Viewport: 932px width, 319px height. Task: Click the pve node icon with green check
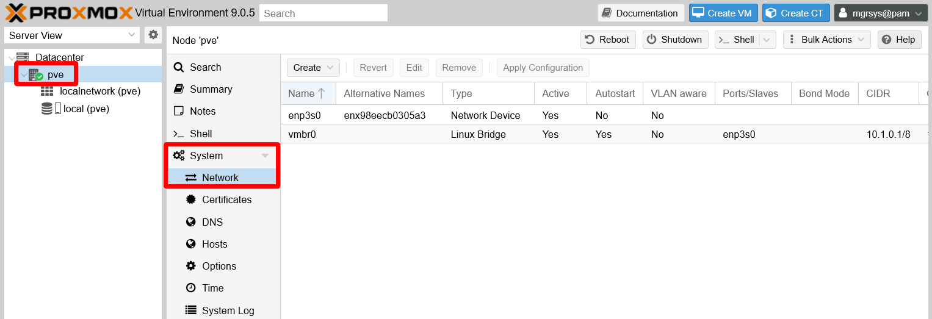pos(36,75)
